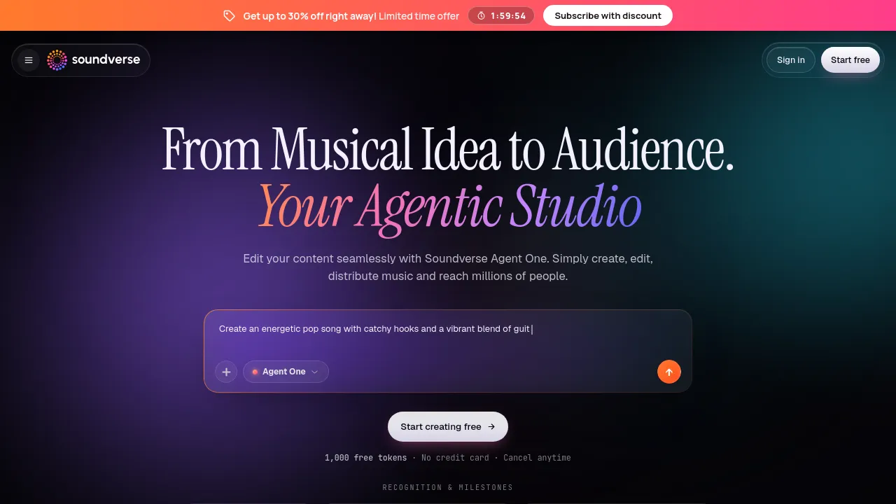Click the 'Limited time offer' banner text
Screen dimensions: 896x504
(x=419, y=15)
